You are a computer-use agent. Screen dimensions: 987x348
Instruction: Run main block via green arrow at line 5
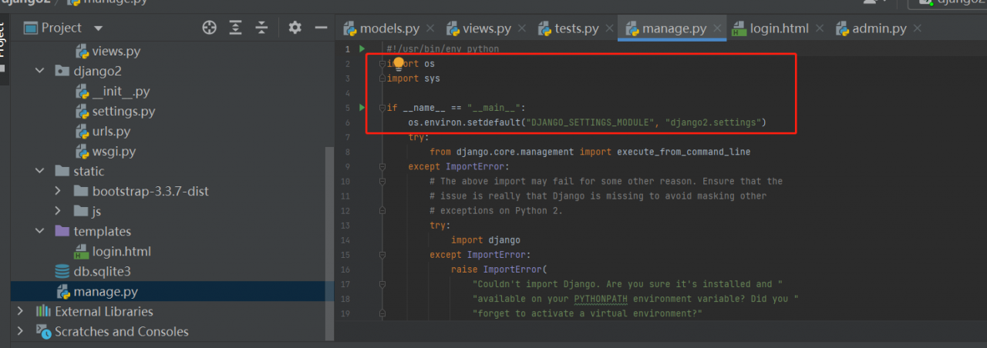tap(362, 107)
